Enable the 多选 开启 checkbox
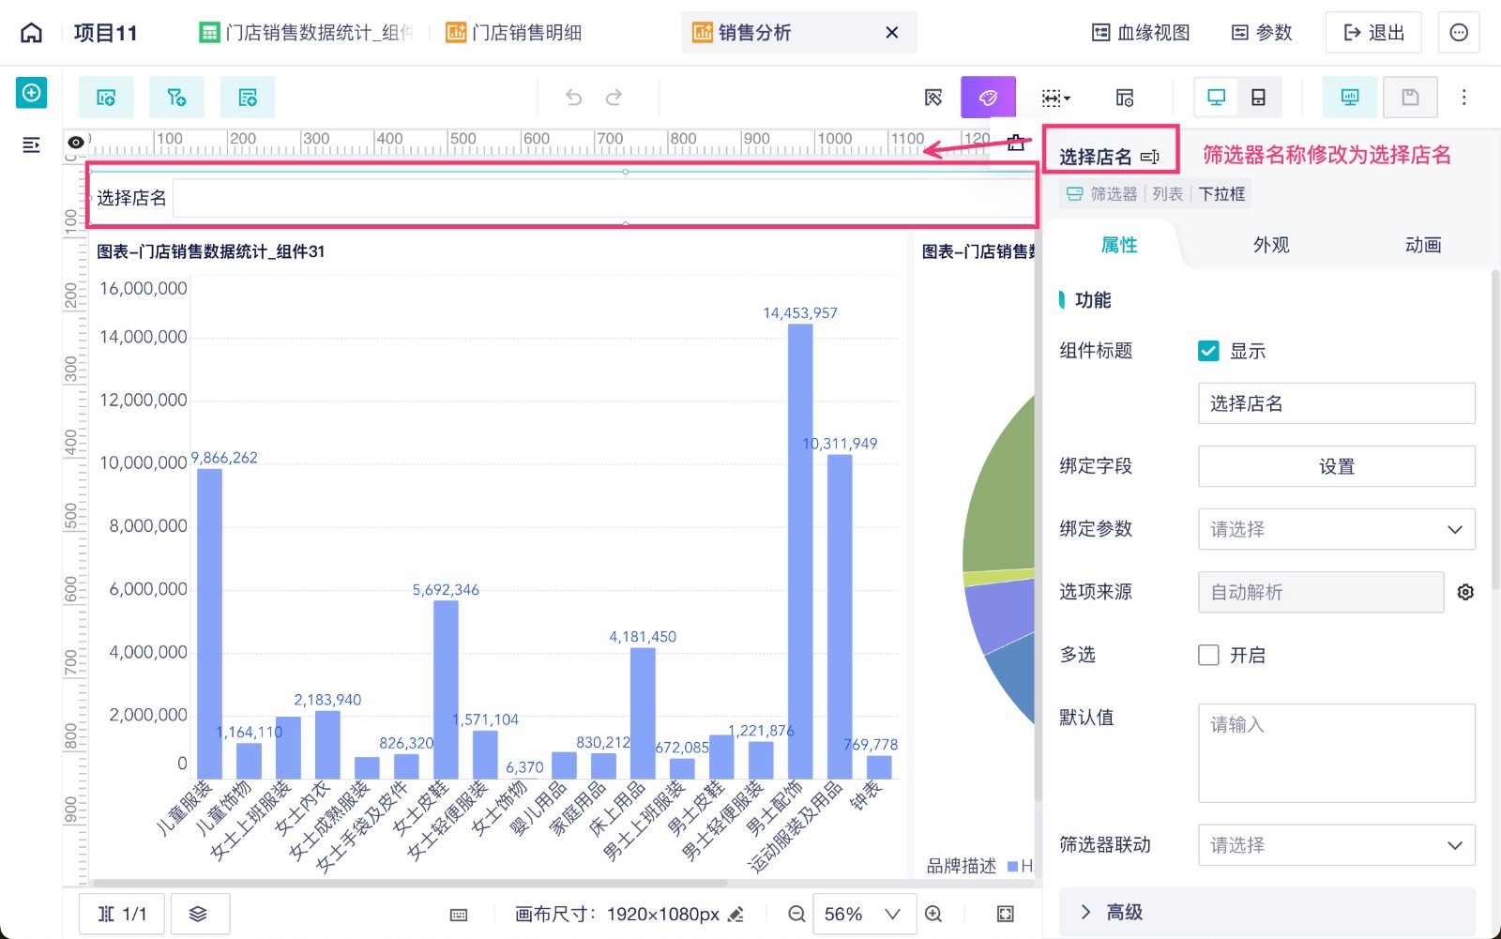The height and width of the screenshot is (939, 1501). [x=1208, y=655]
